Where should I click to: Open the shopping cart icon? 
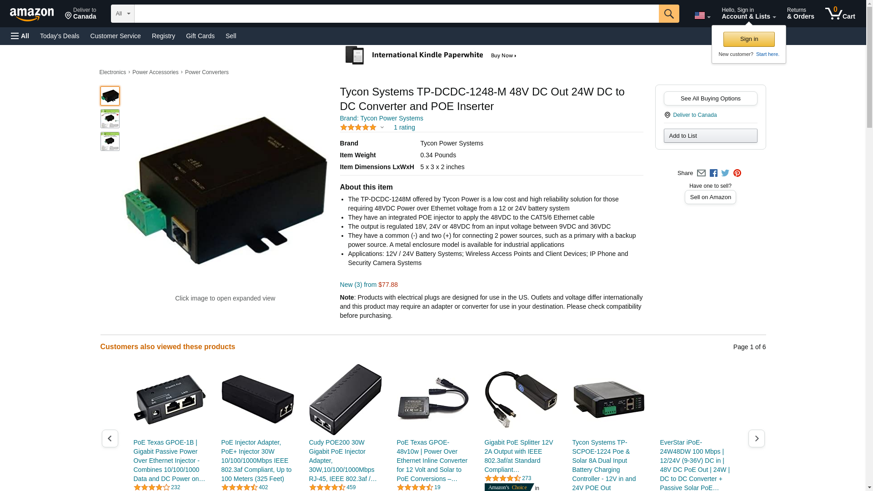coord(840,14)
